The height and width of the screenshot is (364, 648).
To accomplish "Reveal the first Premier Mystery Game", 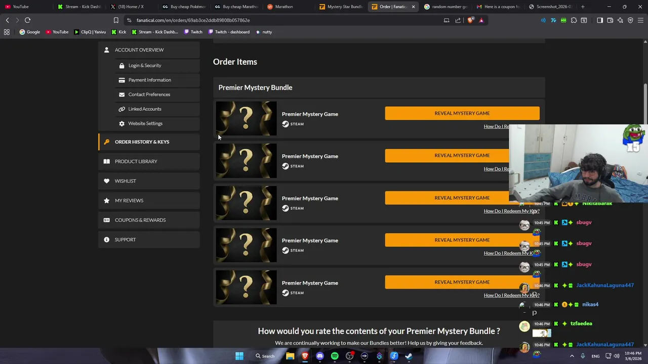I will (x=462, y=113).
